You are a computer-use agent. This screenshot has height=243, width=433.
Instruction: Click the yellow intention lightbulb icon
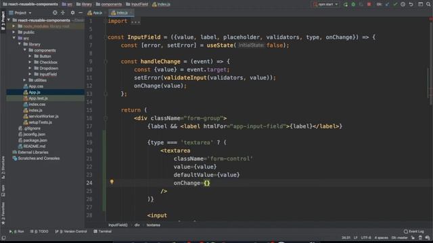pyautogui.click(x=112, y=182)
